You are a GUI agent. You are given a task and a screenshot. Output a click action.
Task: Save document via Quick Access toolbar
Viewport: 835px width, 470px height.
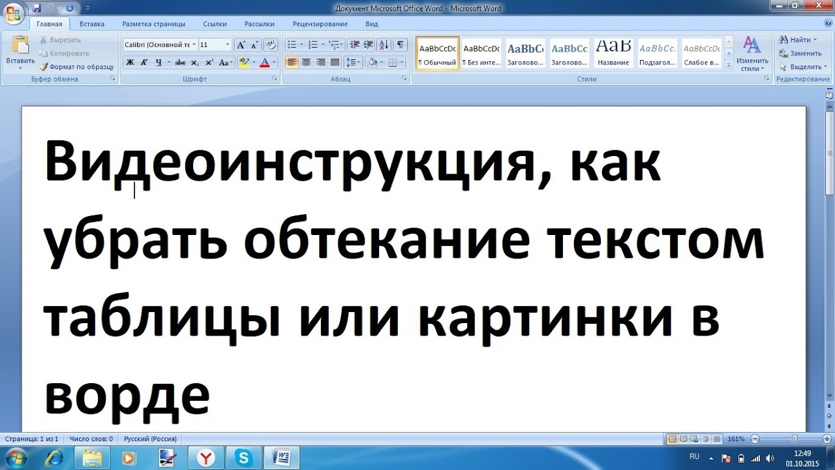37,8
